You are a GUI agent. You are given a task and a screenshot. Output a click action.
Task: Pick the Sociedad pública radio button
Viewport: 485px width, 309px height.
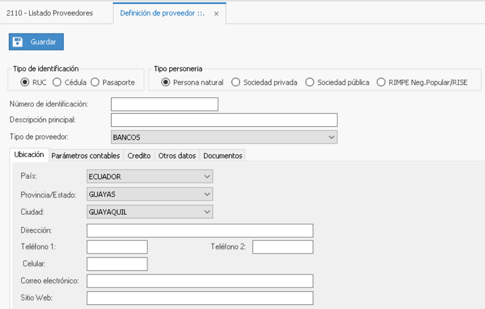click(310, 82)
